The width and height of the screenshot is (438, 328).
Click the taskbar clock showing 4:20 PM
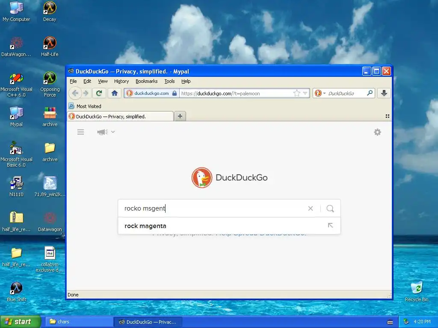(x=422, y=322)
